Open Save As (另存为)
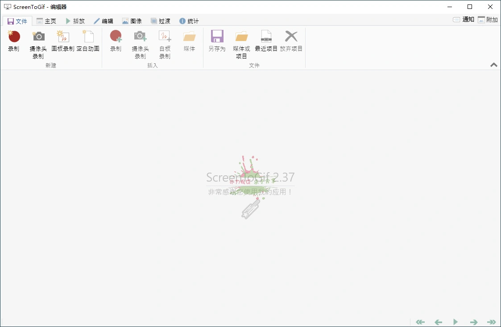 click(x=217, y=42)
